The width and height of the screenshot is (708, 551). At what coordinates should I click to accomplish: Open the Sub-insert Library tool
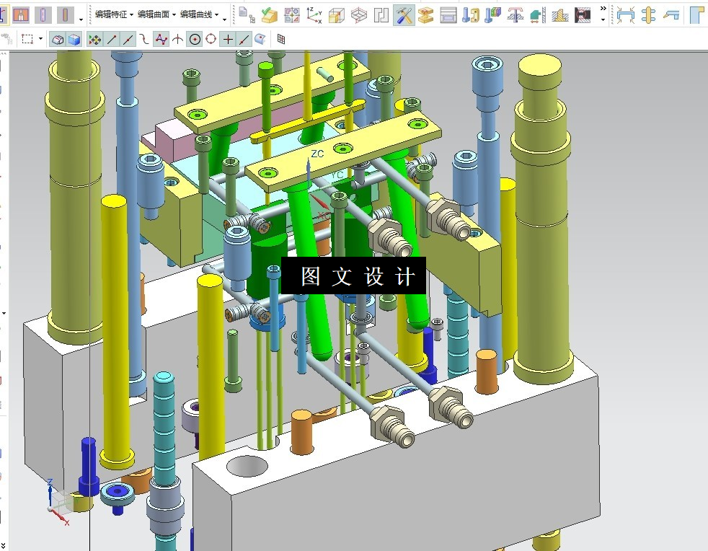point(560,15)
